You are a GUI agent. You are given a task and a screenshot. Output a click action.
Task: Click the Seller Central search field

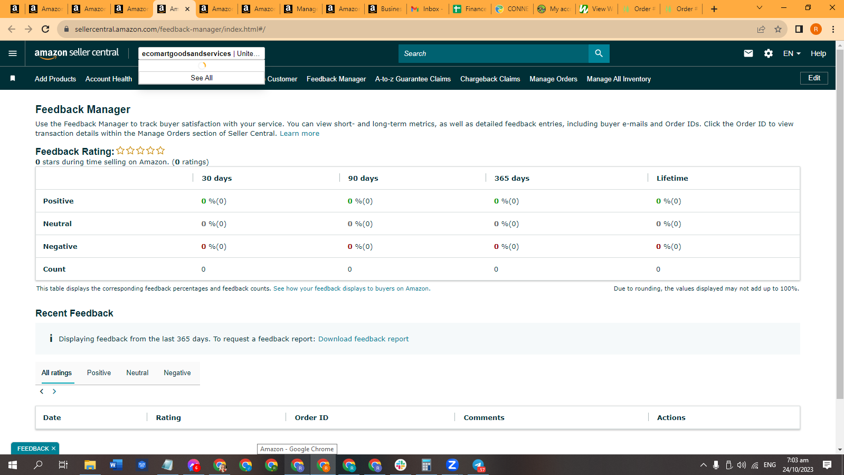pos(494,53)
